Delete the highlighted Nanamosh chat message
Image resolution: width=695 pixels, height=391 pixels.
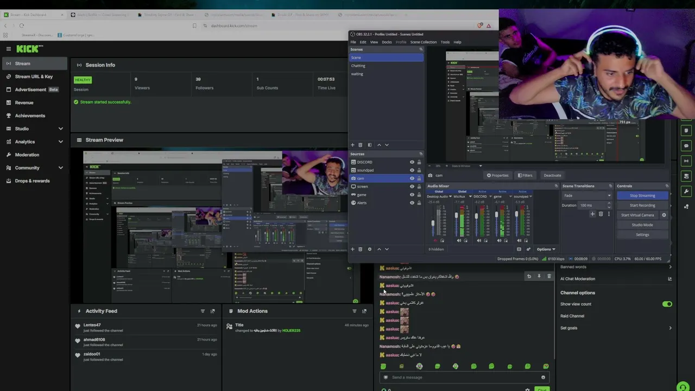[x=549, y=276]
